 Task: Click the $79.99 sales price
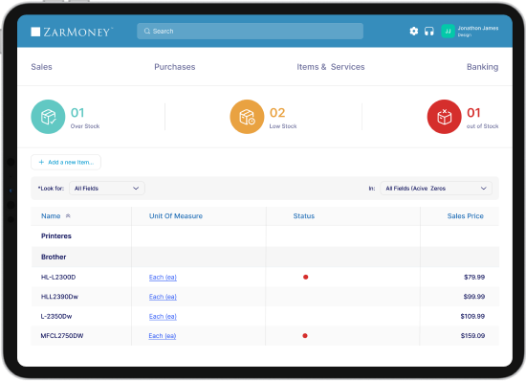click(x=474, y=277)
